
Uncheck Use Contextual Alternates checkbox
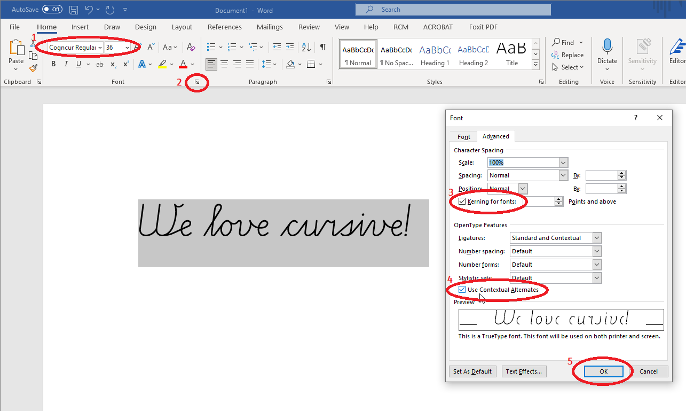tap(462, 290)
